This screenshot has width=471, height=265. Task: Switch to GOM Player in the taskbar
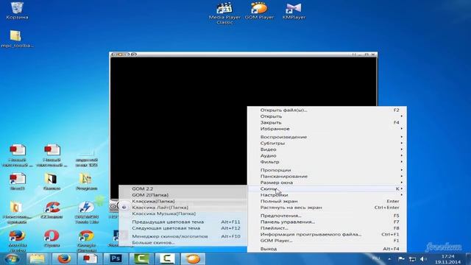[x=193, y=258]
